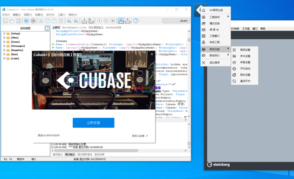Click the Undo arrow icon
Image resolution: width=294 pixels, height=179 pixels.
pyautogui.click(x=26, y=21)
